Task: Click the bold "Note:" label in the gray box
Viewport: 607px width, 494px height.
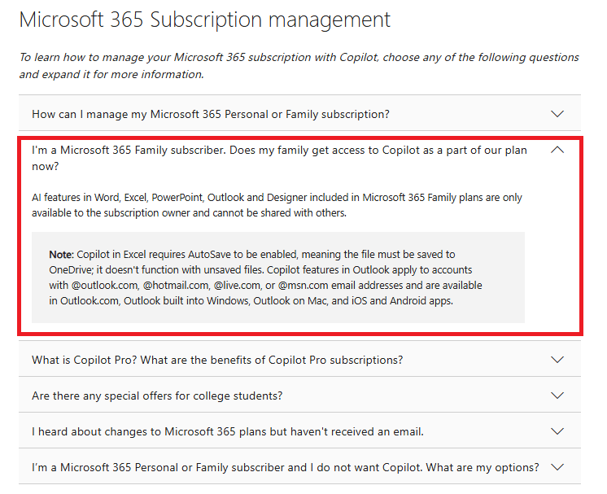Action: (62, 255)
